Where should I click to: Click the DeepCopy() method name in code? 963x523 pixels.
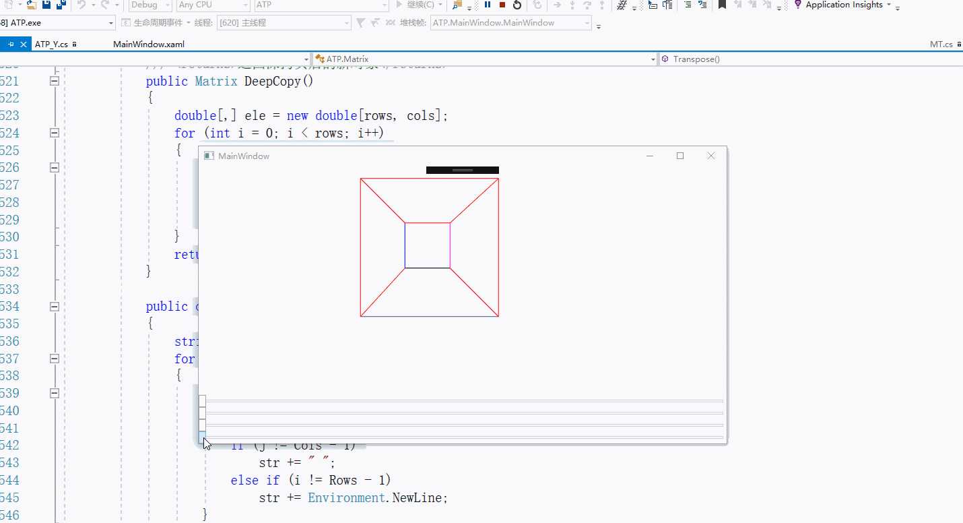[279, 82]
